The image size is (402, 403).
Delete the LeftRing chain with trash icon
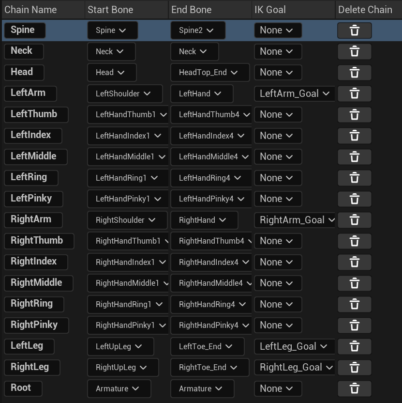[x=354, y=178]
